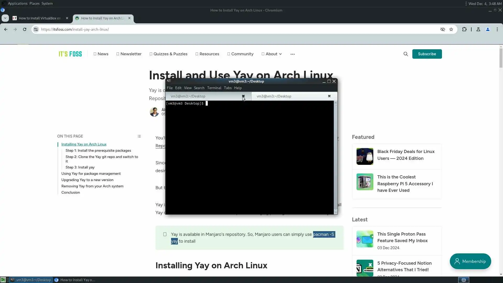View site information icon in address bar
The width and height of the screenshot is (503, 283).
tap(36, 29)
